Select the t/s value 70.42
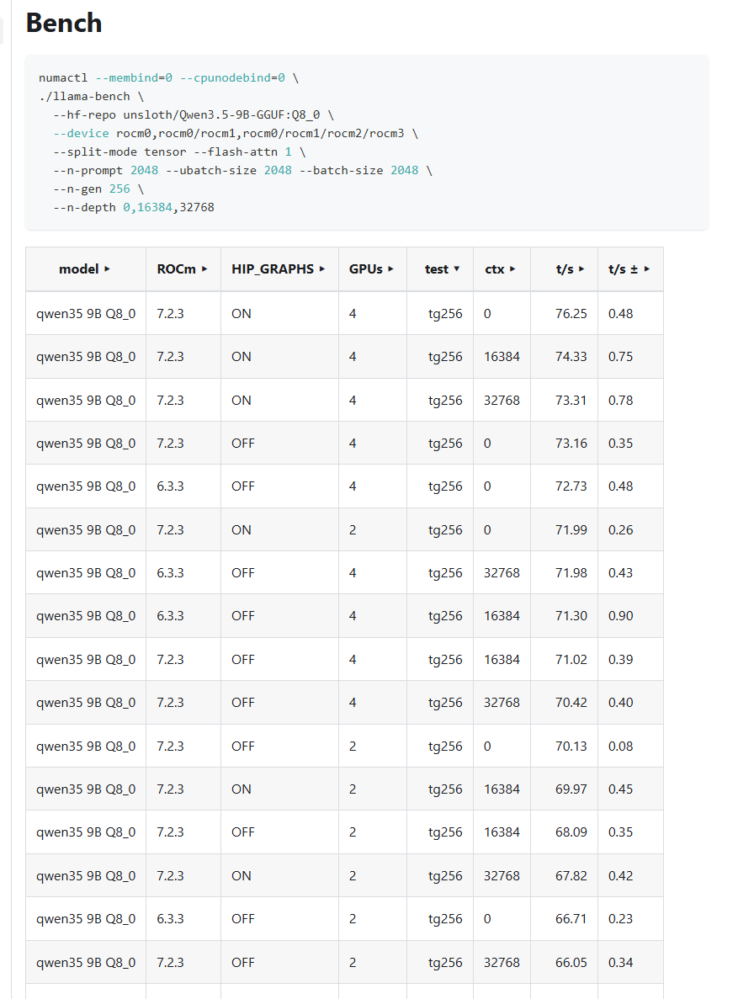 [x=571, y=703]
